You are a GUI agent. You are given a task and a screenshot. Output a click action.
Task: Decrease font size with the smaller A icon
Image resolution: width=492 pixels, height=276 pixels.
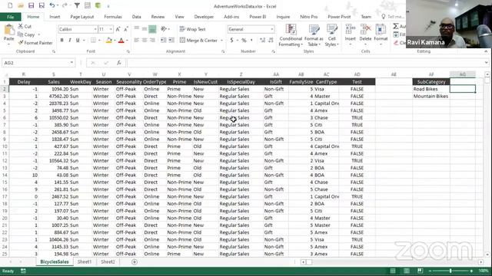(126, 29)
